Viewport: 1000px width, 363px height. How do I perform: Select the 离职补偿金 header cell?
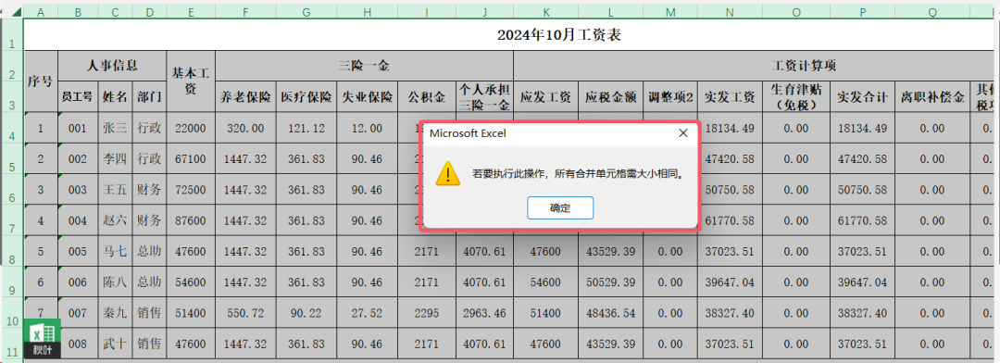pos(931,97)
